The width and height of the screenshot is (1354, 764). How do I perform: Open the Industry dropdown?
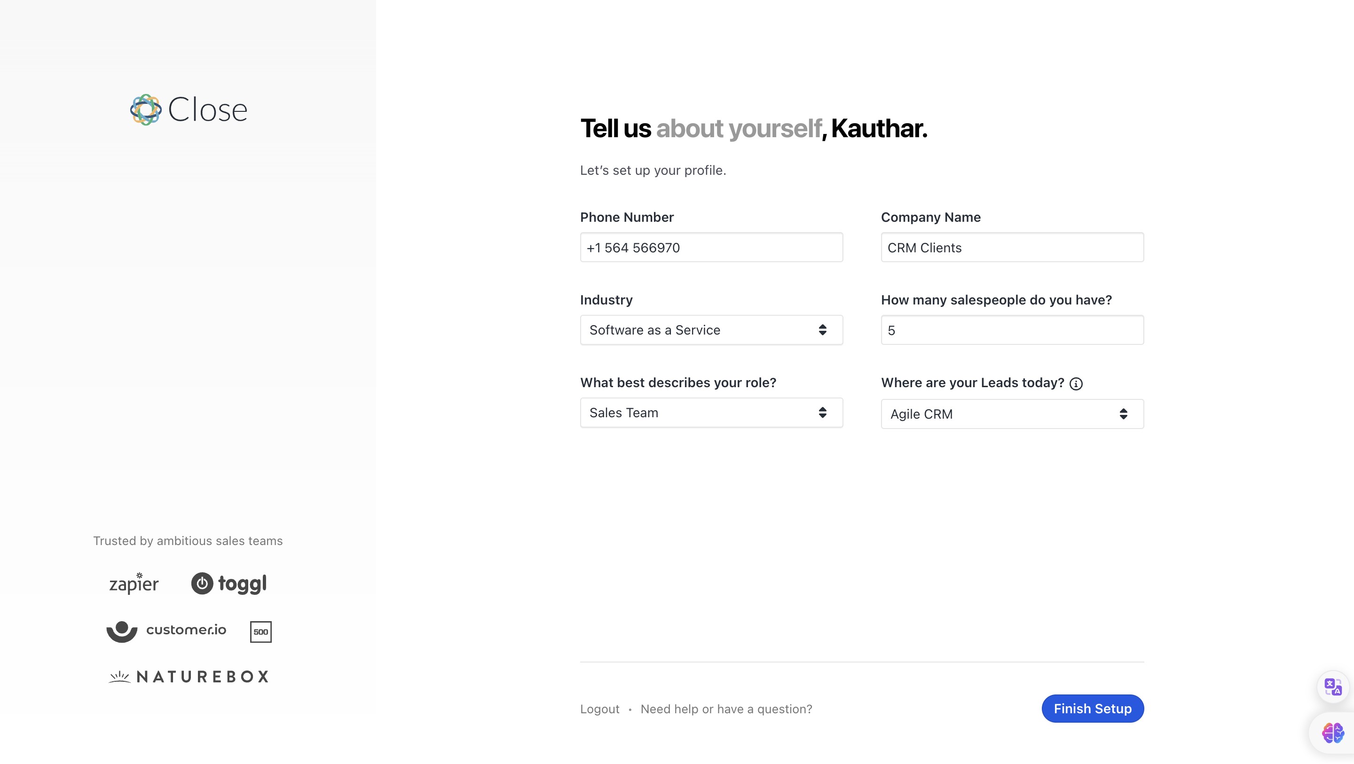(711, 330)
